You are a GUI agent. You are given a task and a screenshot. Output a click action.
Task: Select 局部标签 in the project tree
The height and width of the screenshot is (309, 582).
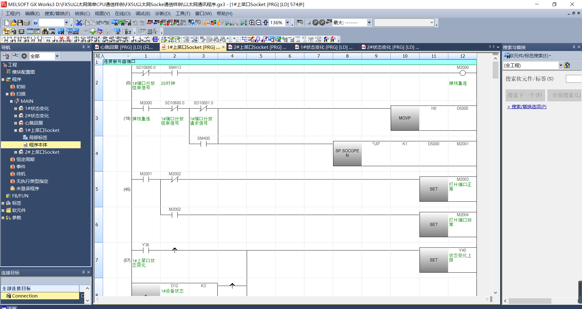pos(38,138)
